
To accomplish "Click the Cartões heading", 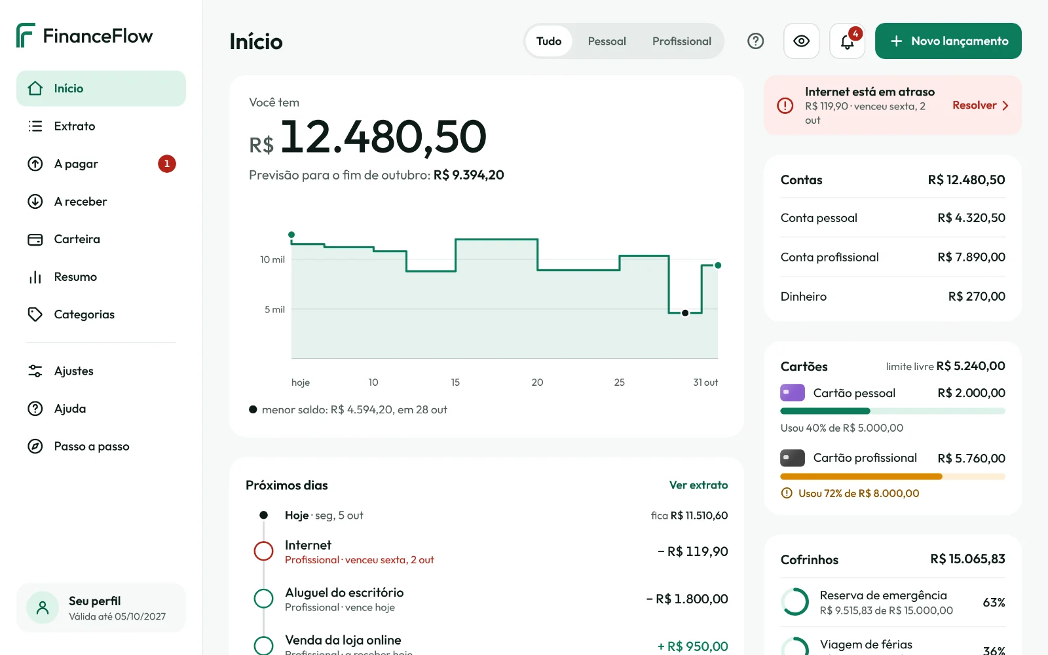I will 804,366.
